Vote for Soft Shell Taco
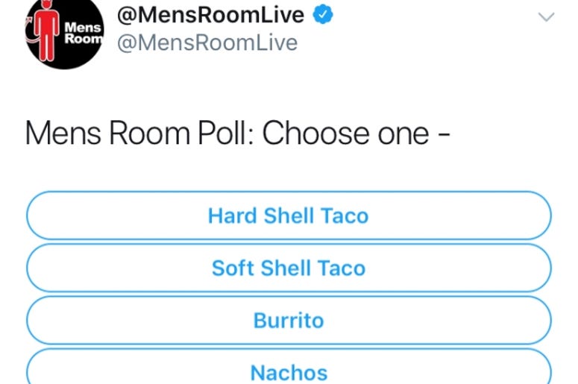Screen dimensions: 578x384 tap(289, 268)
